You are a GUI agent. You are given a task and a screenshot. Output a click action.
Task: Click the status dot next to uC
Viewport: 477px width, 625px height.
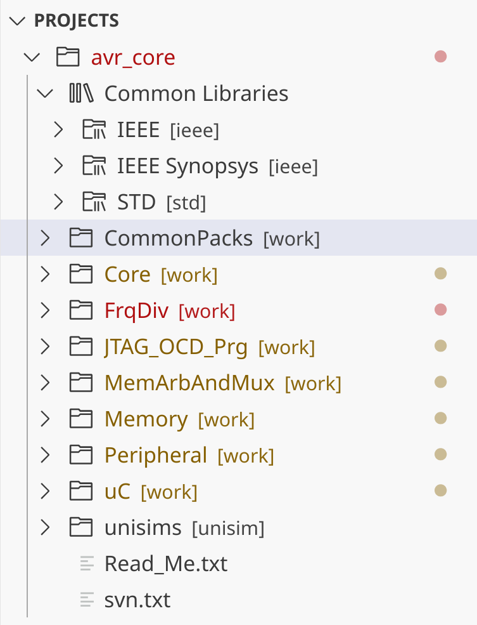pos(441,490)
